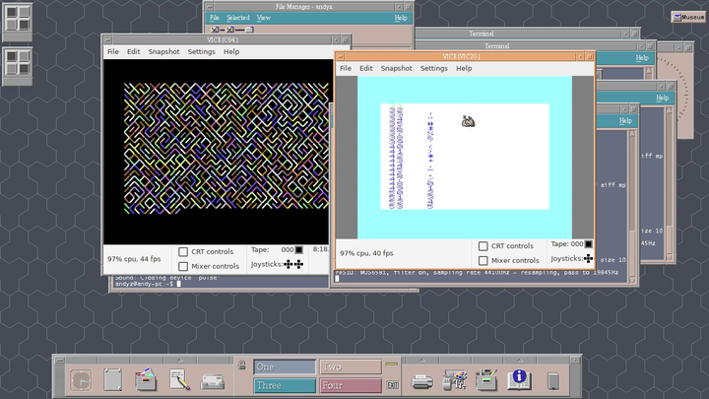The width and height of the screenshot is (709, 399).
Task: Open Settings menu in C64 window
Action: coord(201,51)
